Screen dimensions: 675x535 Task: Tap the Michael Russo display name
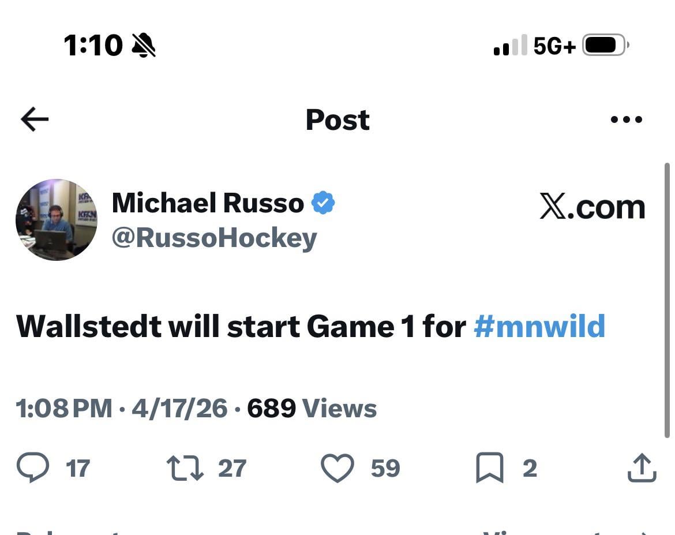pyautogui.click(x=208, y=203)
